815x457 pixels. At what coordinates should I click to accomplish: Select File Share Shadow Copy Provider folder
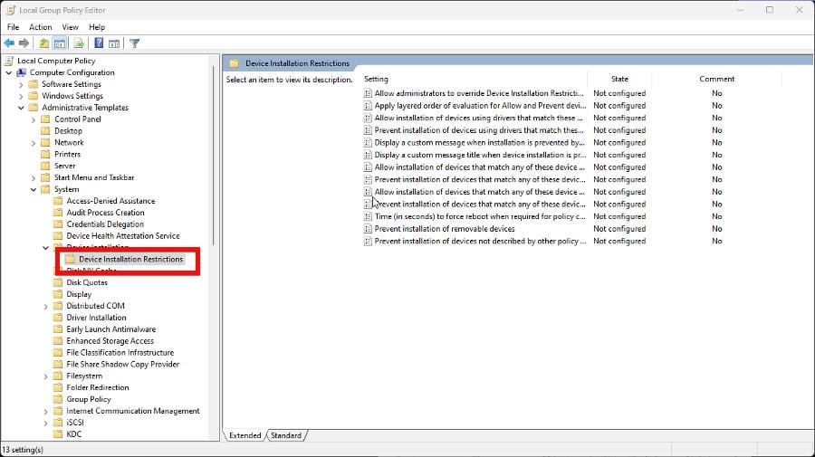point(122,364)
